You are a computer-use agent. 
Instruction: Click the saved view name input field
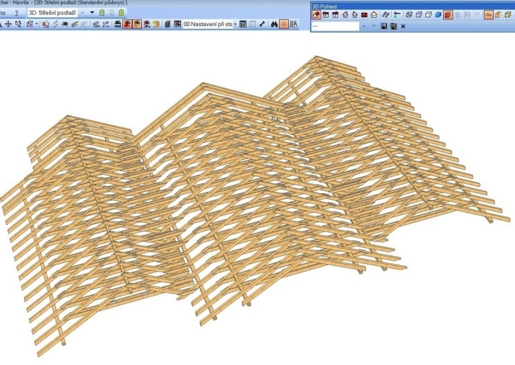pos(336,26)
